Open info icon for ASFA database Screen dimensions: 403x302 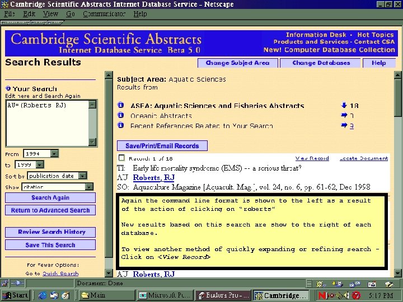[120, 105]
